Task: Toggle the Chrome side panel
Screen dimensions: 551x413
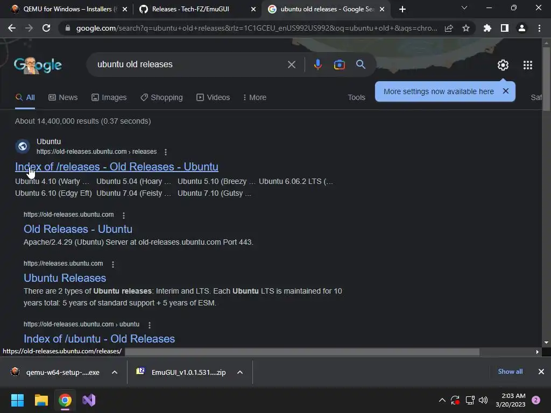Action: pyautogui.click(x=505, y=28)
